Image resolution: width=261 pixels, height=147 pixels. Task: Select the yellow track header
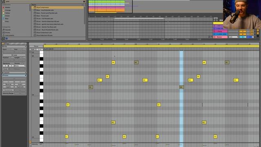tap(218, 23)
